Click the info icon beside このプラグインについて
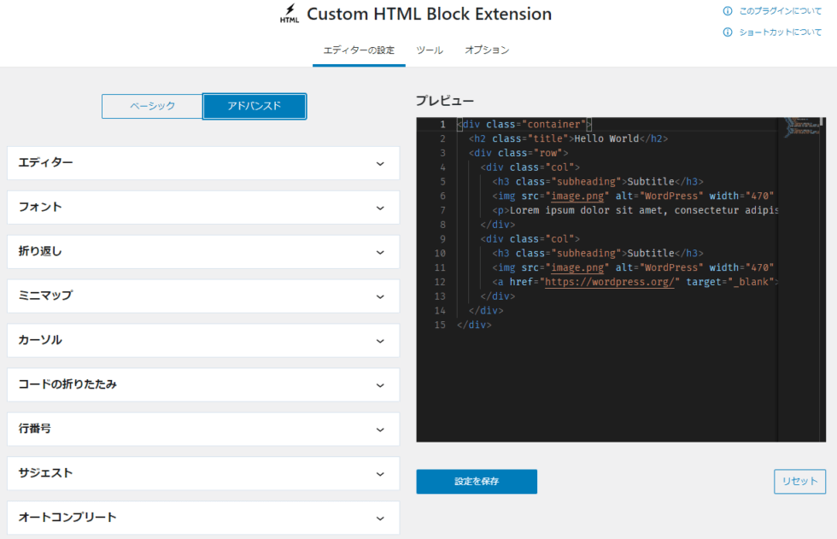 tap(729, 11)
